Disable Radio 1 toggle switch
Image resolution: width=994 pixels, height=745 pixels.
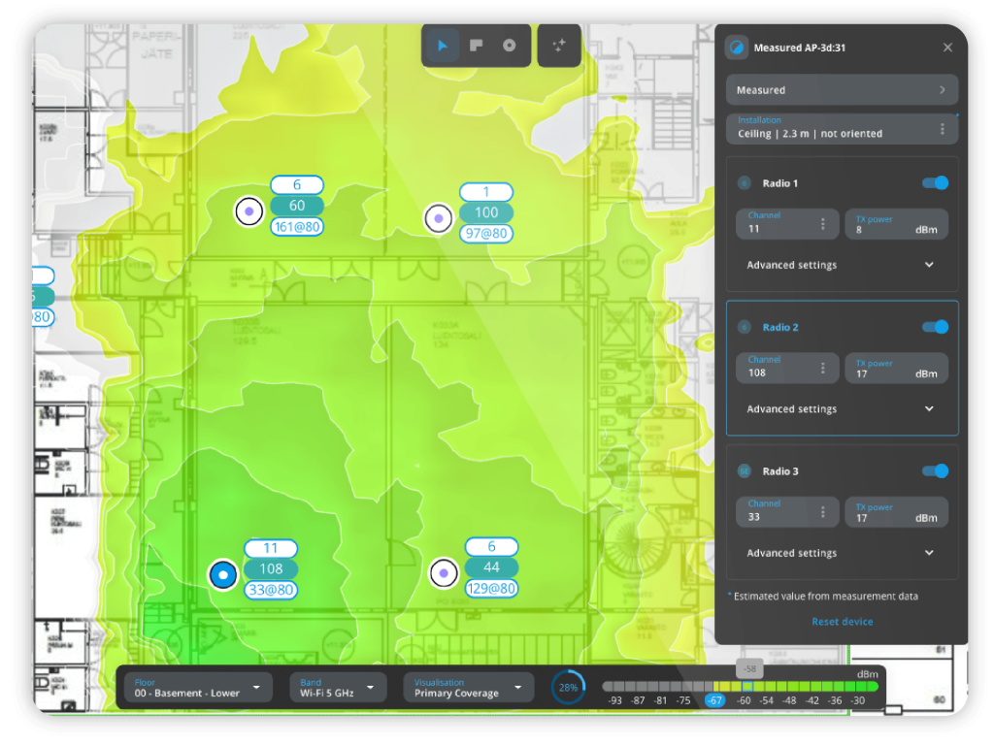(x=935, y=182)
